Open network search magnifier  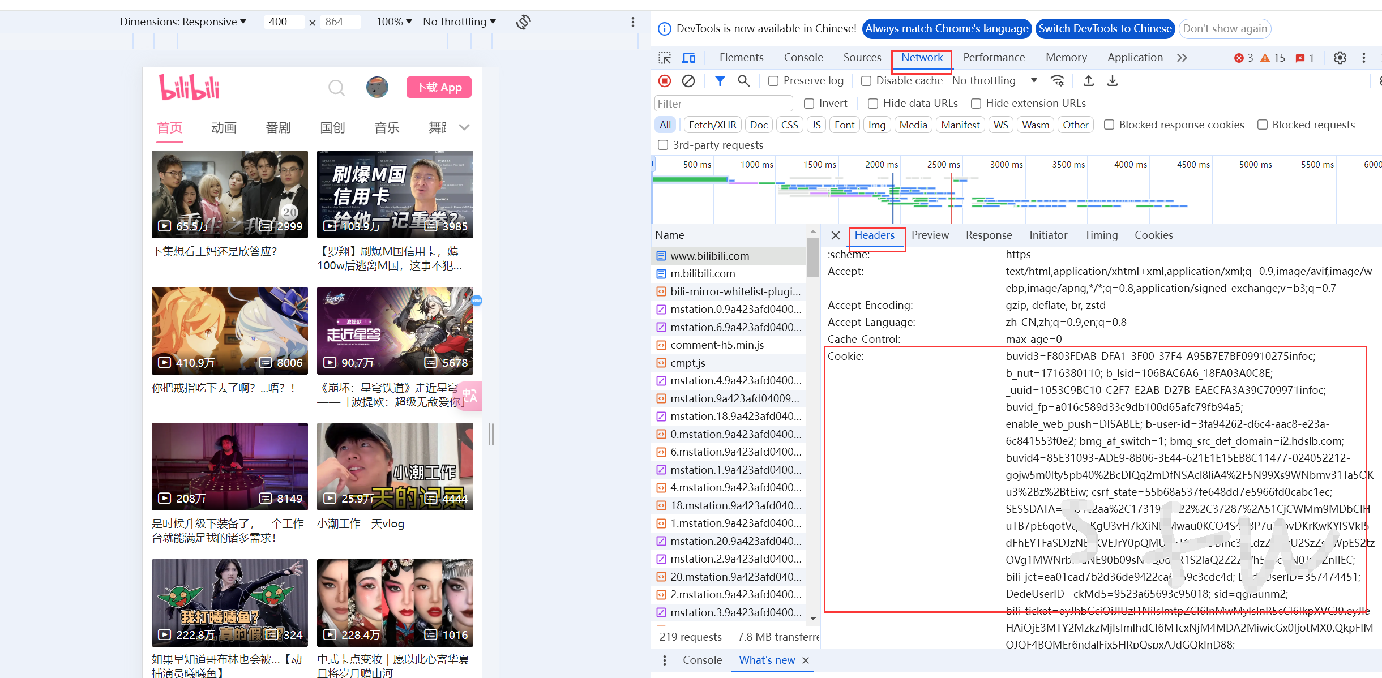[x=744, y=81]
